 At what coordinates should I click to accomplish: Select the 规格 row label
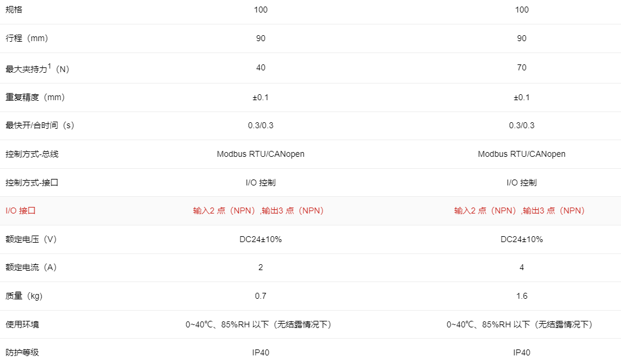pos(16,10)
